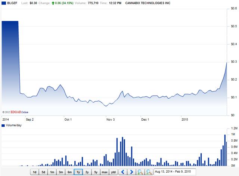Show the max time range
Viewport: 239px width, 176px height.
pyautogui.click(x=105, y=172)
